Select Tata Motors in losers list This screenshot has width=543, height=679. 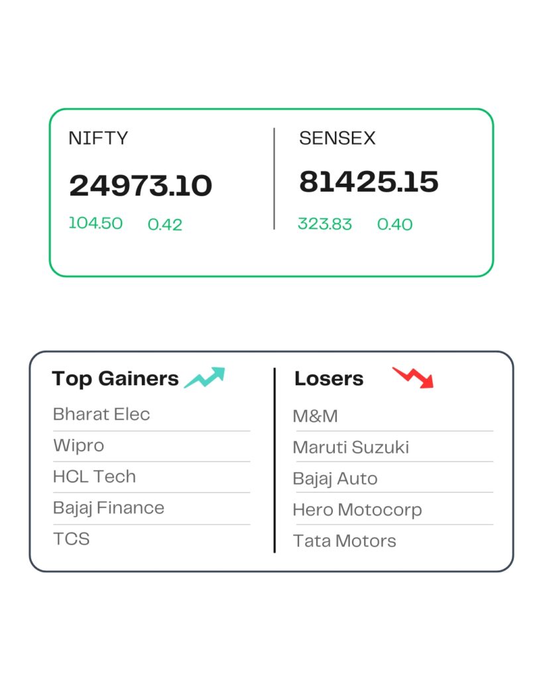coord(344,541)
